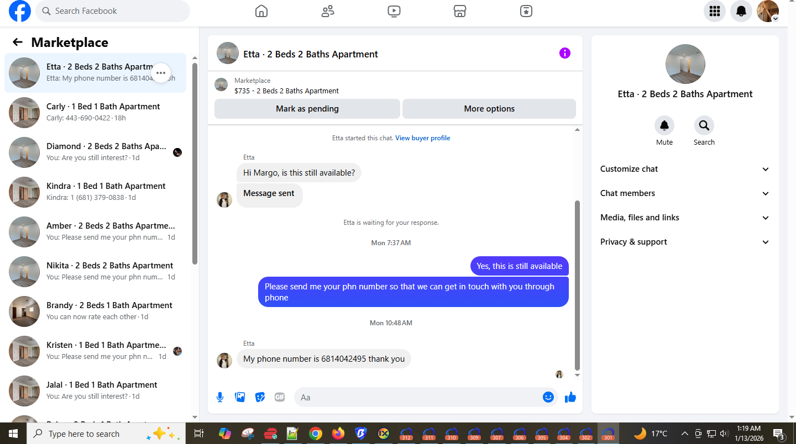This screenshot has width=796, height=444.
Task: Switch to browser profile 307 in taskbar
Action: coord(497,434)
